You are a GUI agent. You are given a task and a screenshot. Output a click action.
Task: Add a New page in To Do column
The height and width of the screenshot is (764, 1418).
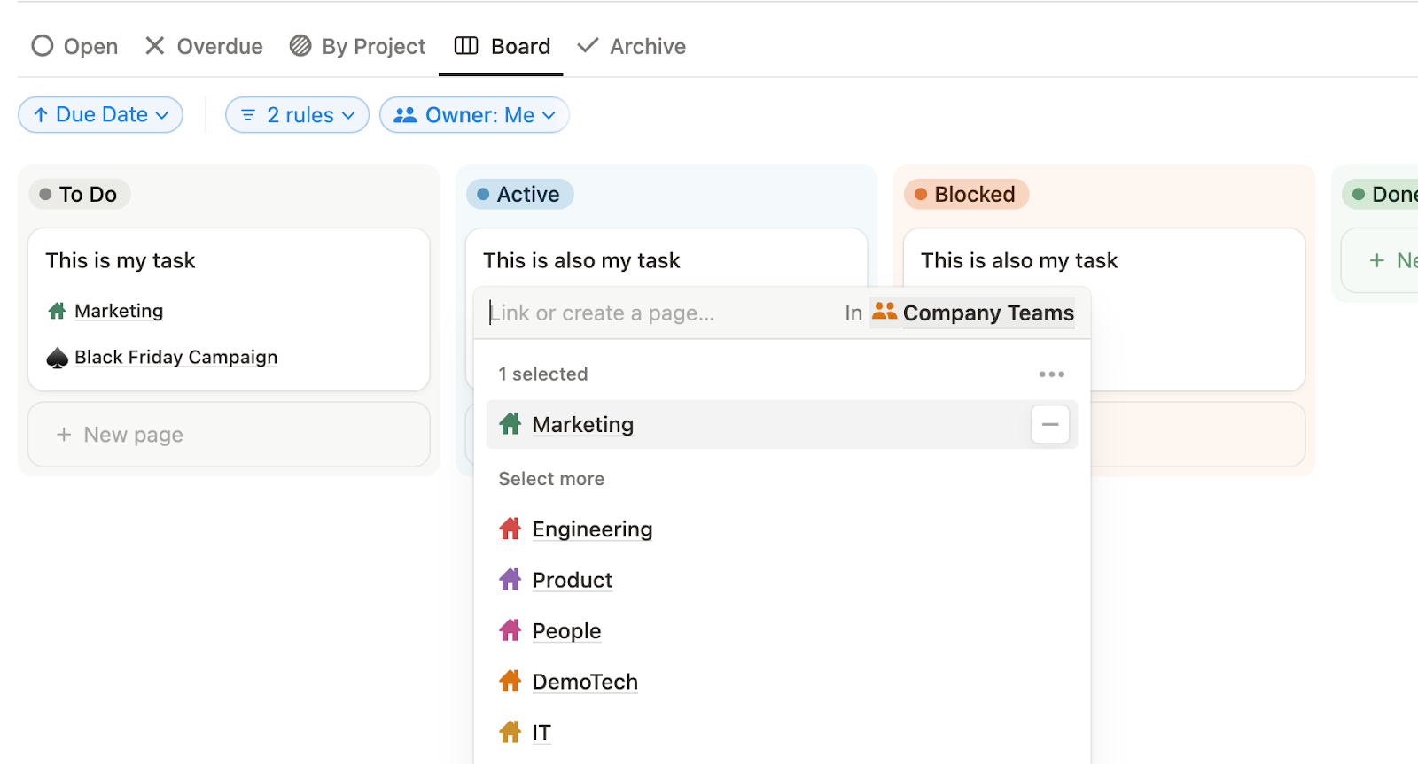[x=229, y=435]
